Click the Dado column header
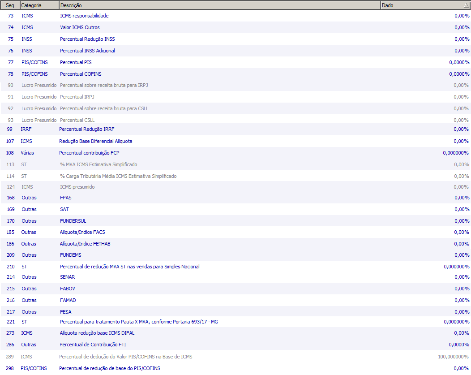 click(425, 5)
